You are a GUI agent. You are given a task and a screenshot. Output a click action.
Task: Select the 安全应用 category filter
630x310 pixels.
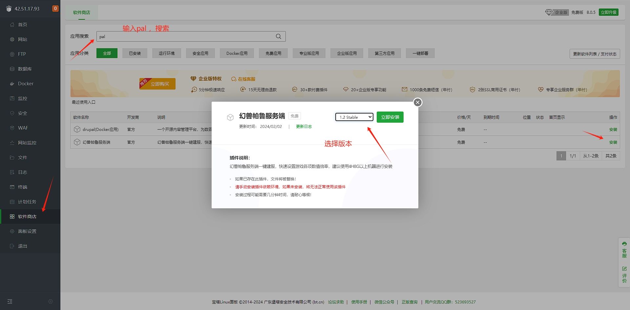coord(200,53)
